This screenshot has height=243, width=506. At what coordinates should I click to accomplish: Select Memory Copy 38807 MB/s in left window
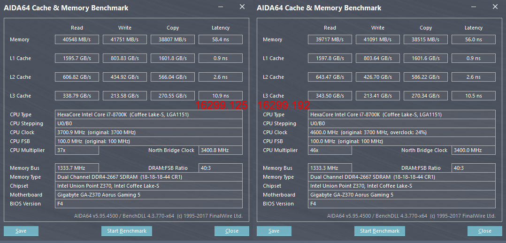pyautogui.click(x=173, y=39)
